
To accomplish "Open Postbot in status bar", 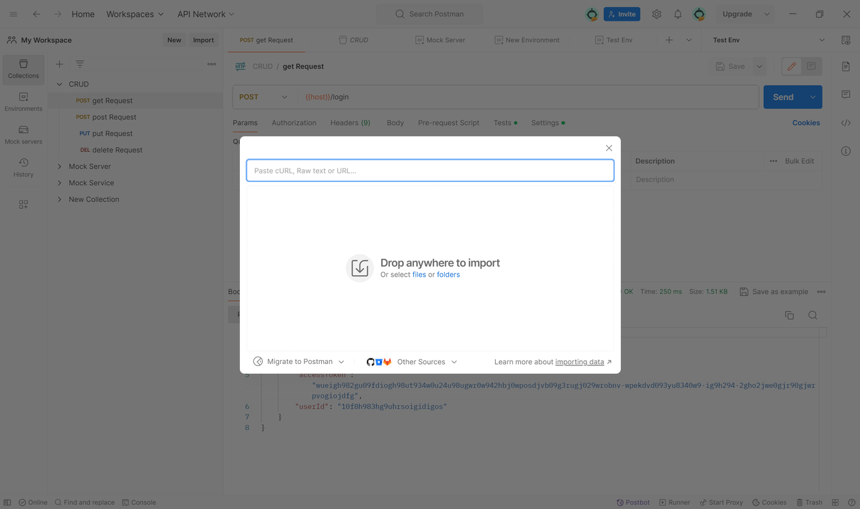I will pos(633,502).
